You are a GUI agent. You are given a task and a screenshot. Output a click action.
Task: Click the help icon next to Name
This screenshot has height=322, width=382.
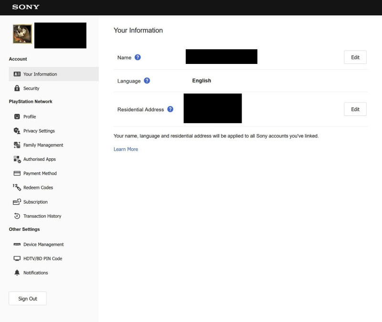(x=138, y=57)
